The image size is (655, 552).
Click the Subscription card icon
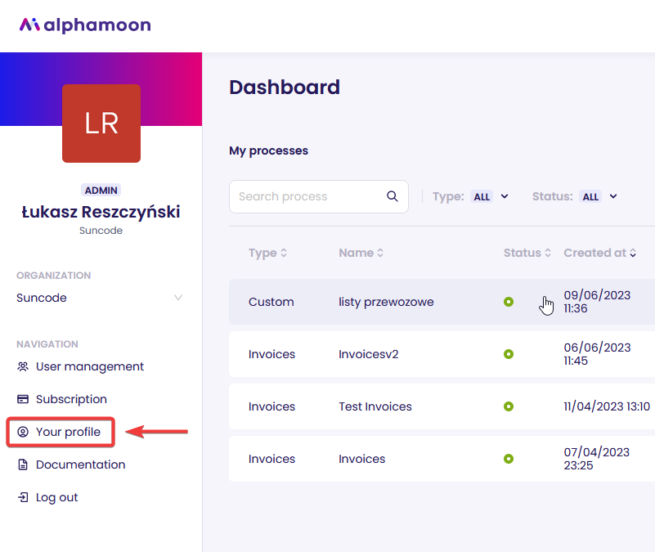click(23, 399)
